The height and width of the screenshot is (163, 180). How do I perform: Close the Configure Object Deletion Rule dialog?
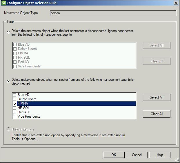tap(176, 3)
